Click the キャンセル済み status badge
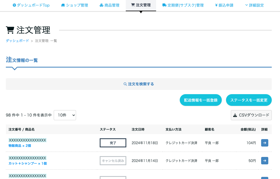This screenshot has width=280, height=179. [x=113, y=161]
